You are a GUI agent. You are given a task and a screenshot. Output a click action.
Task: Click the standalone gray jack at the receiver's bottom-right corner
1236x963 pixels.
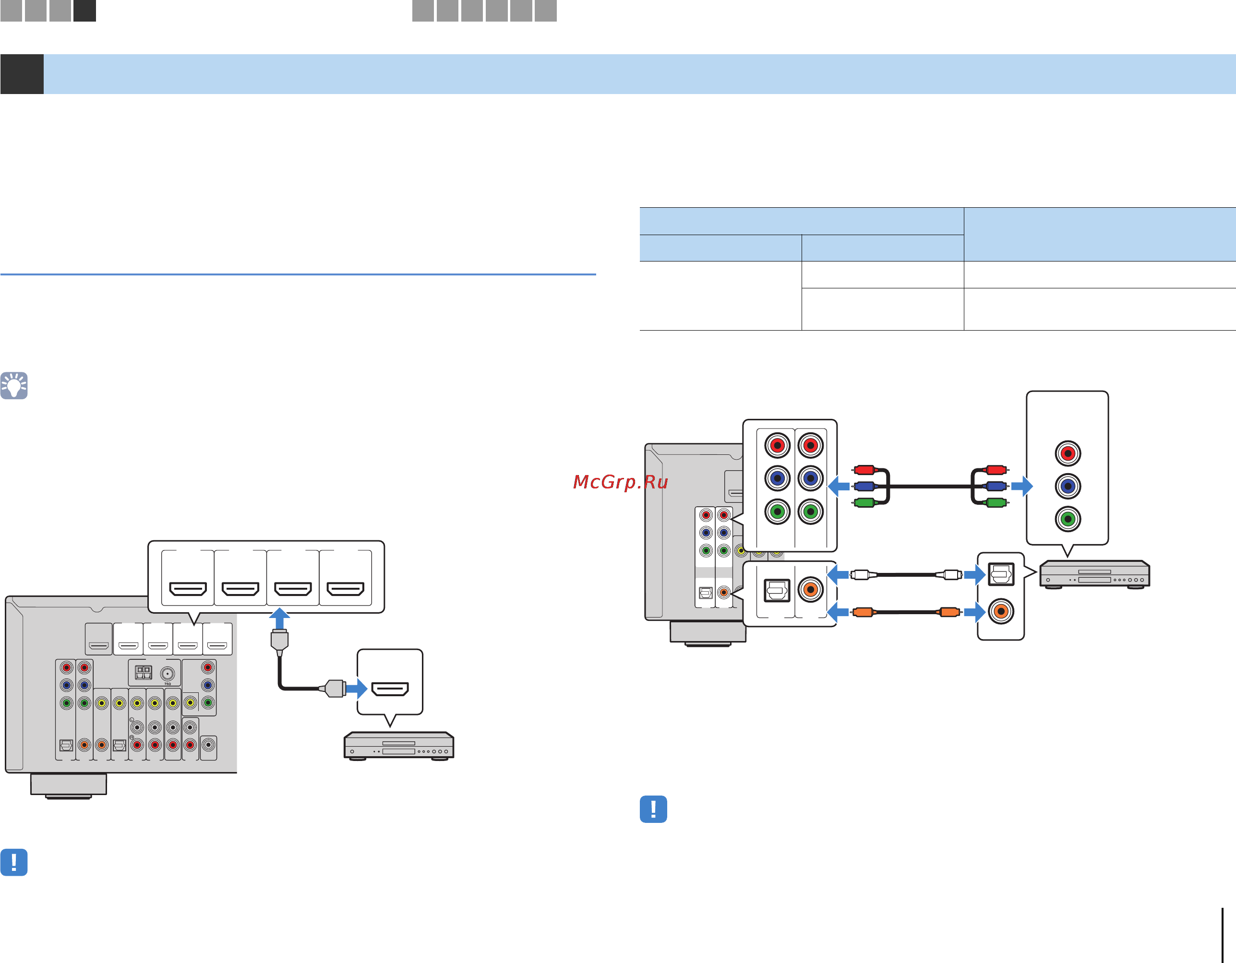click(x=208, y=745)
